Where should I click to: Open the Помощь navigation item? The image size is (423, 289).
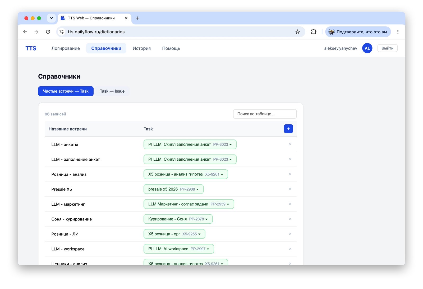tap(171, 48)
